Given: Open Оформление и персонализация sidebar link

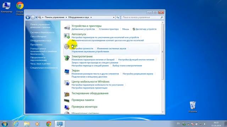Looking at the screenshot, I should (38, 59).
